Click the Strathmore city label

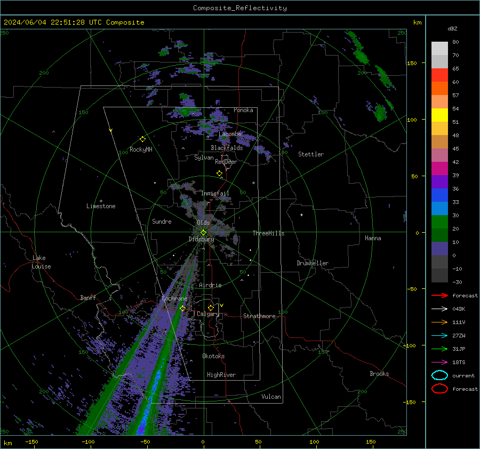click(259, 316)
